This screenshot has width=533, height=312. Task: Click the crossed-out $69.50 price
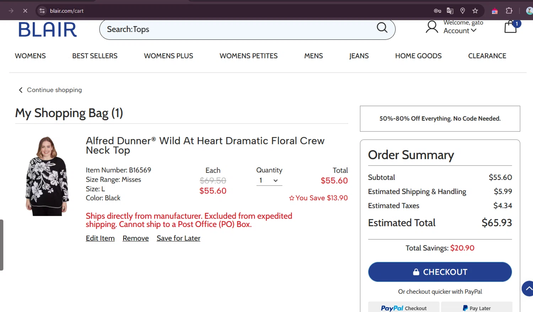pos(213,181)
